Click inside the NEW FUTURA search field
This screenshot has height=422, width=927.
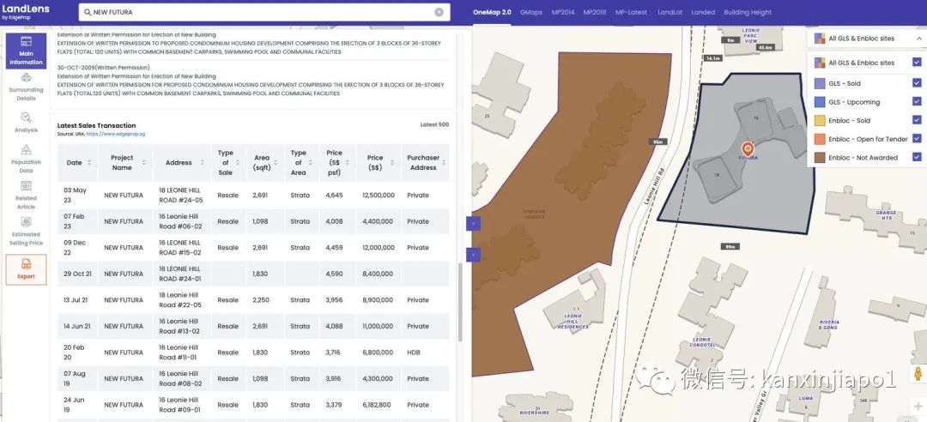click(x=257, y=13)
